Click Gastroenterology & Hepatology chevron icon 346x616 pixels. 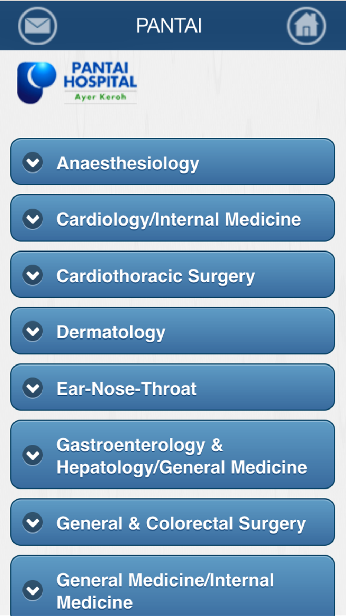pyautogui.click(x=33, y=455)
